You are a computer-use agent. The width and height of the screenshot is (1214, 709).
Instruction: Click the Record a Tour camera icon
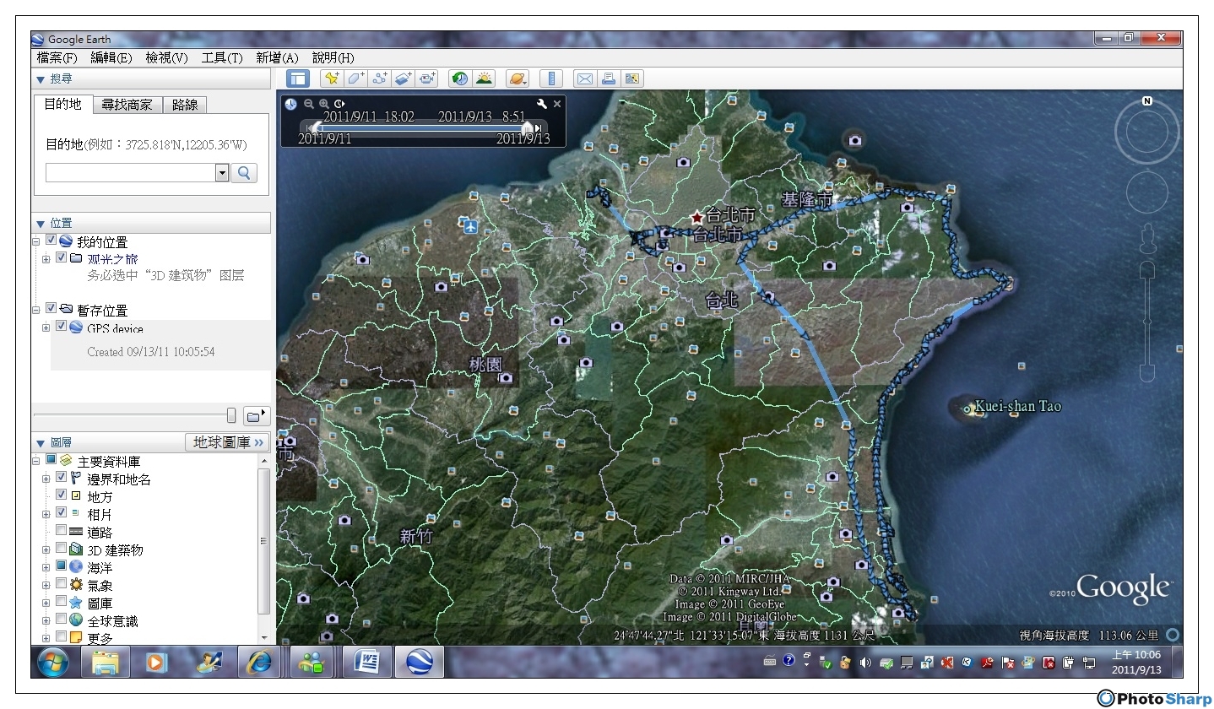427,78
